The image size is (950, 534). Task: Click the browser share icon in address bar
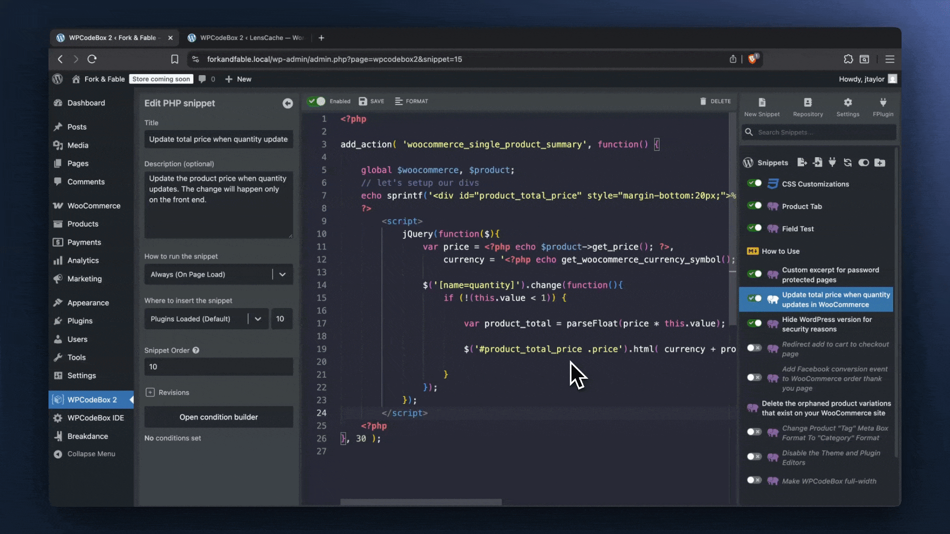[x=733, y=59]
